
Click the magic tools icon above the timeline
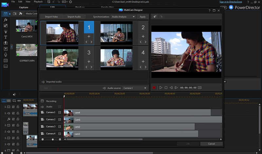pos(14,94)
